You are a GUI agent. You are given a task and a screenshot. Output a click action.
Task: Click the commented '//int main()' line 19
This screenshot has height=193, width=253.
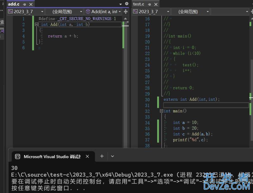tap(177, 36)
